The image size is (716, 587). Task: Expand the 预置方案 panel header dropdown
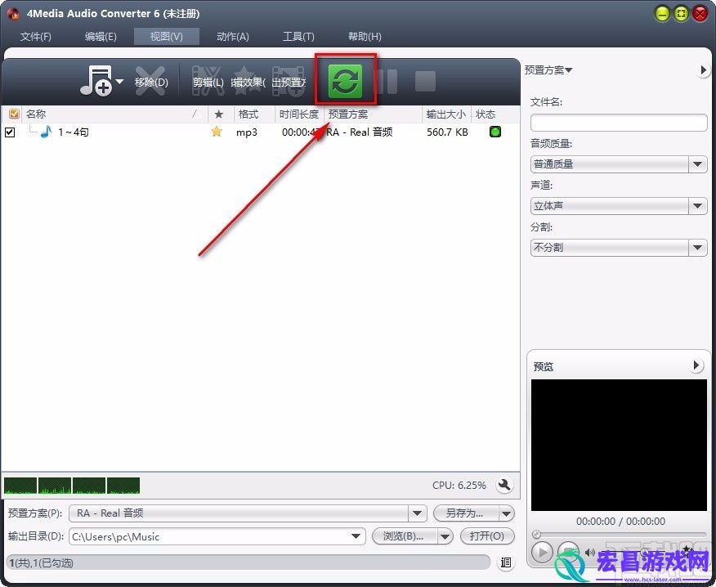(548, 69)
